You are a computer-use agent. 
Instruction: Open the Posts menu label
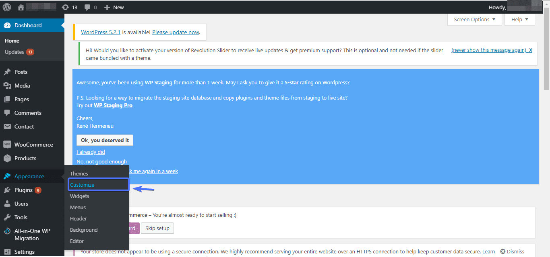coord(21,72)
